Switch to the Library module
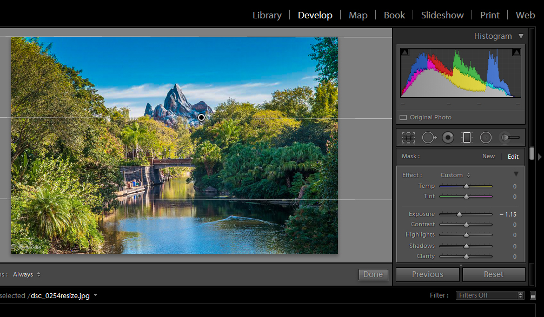This screenshot has height=317, width=544. [267, 15]
